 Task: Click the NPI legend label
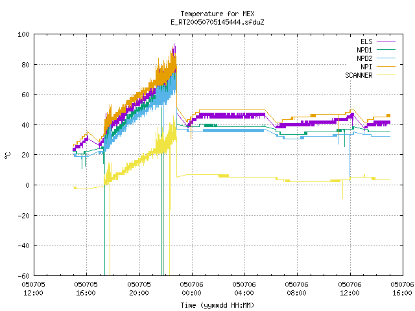[x=366, y=67]
